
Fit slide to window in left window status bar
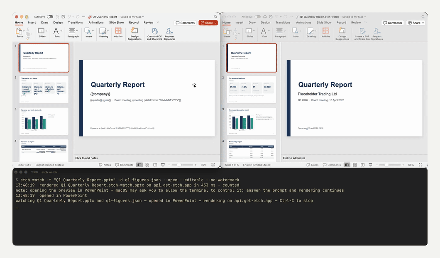click(x=213, y=165)
